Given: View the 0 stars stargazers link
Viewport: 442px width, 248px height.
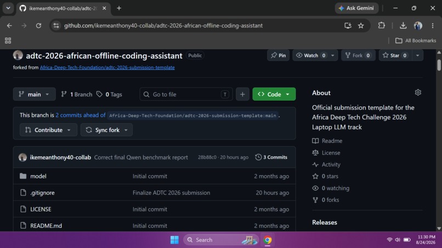Looking at the screenshot, I should 325,176.
